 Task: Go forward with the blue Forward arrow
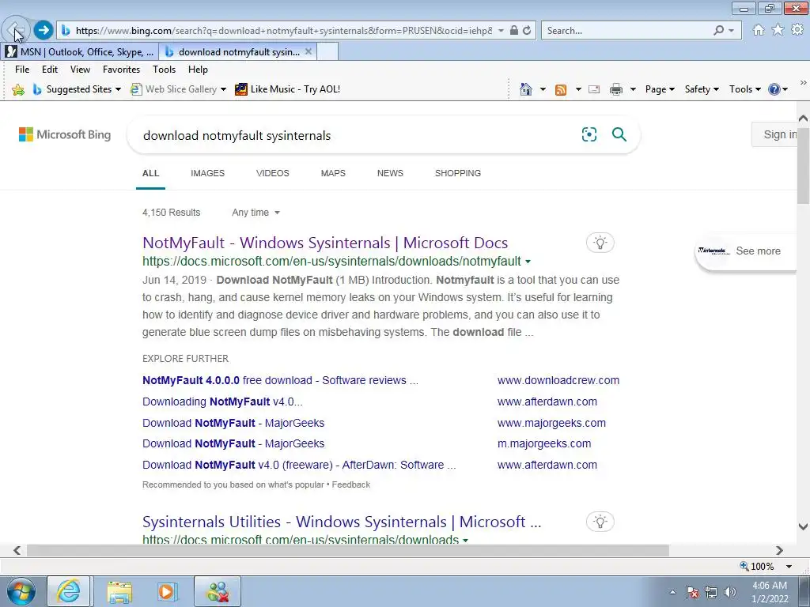pyautogui.click(x=44, y=30)
